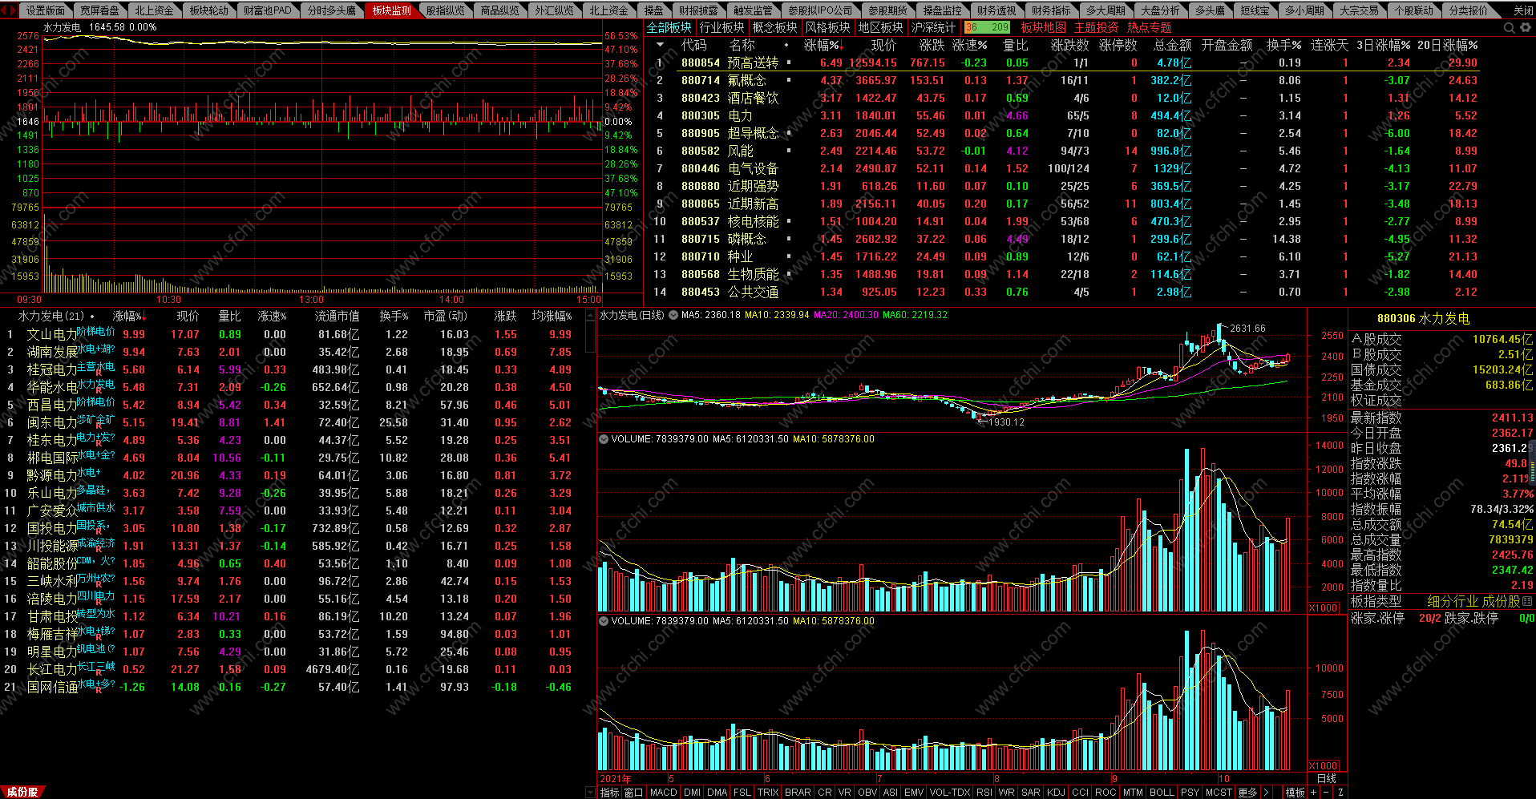
Task: Select the RSI indicator
Action: coord(984,793)
